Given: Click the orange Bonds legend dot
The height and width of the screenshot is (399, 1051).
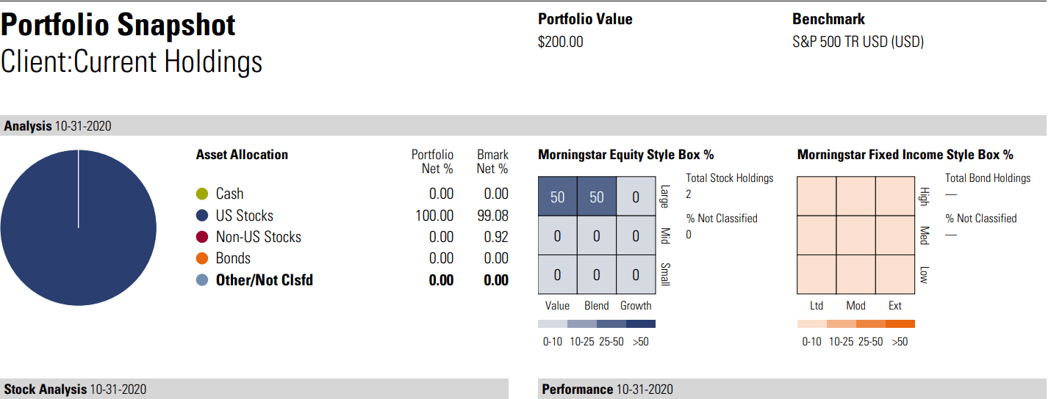Looking at the screenshot, I should [202, 258].
